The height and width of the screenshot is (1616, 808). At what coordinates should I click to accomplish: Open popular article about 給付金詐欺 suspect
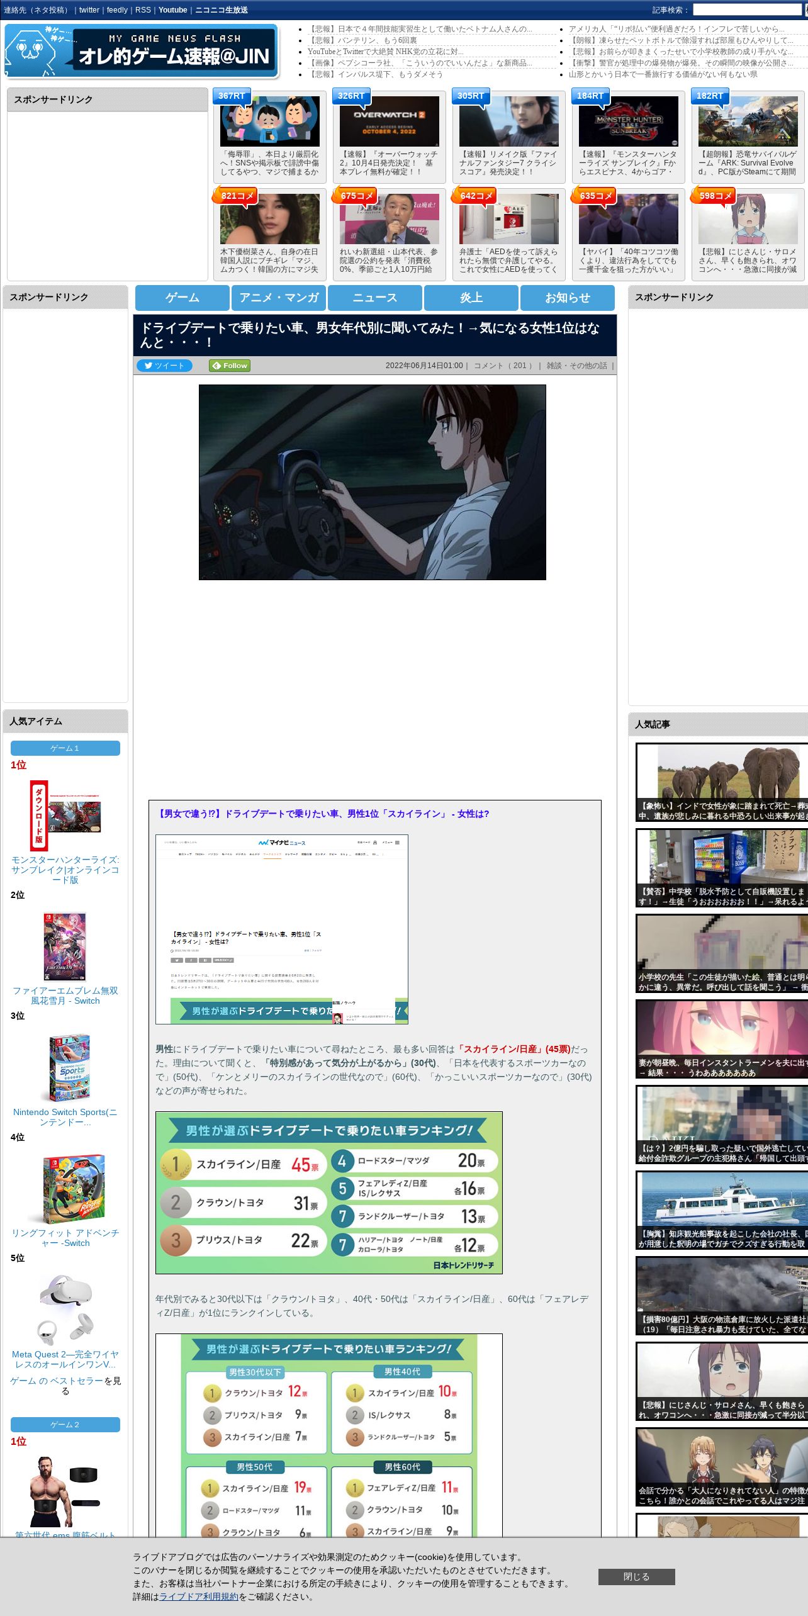[x=722, y=1125]
